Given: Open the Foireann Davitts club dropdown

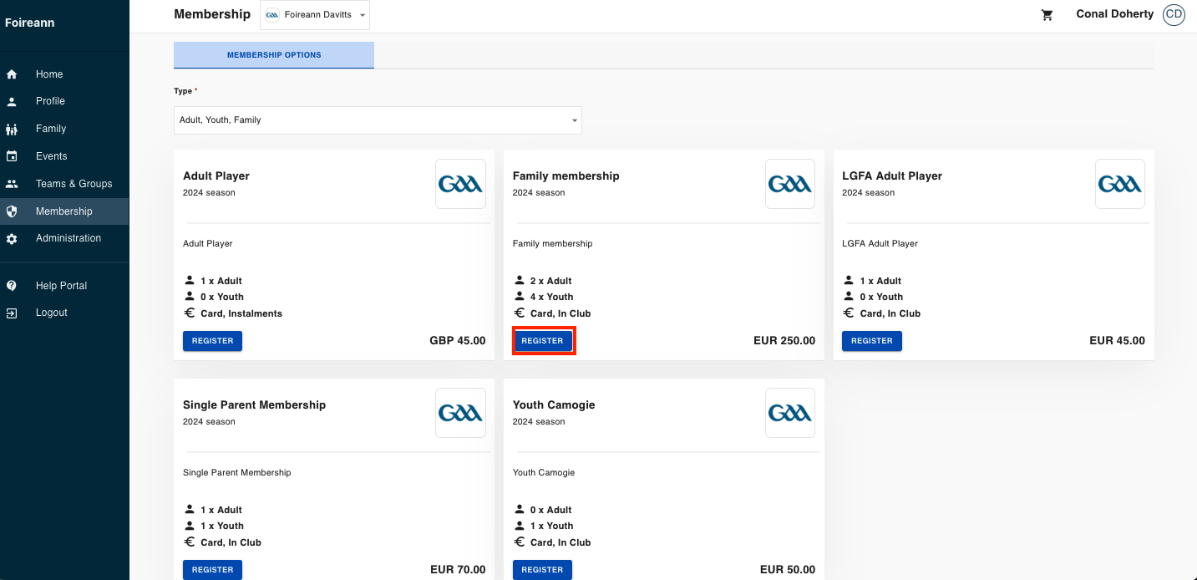Looking at the screenshot, I should tap(315, 15).
